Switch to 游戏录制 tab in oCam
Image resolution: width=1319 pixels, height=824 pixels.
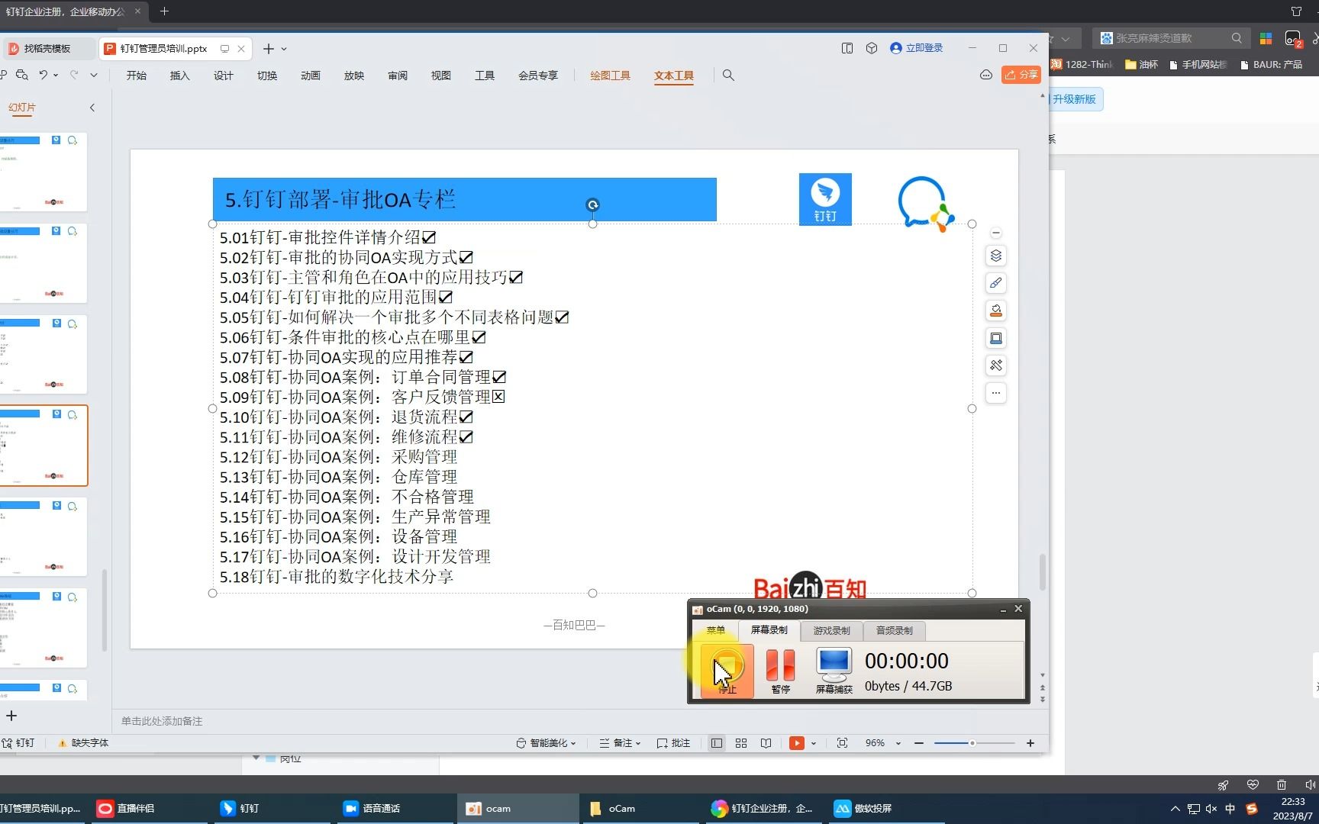click(x=831, y=630)
